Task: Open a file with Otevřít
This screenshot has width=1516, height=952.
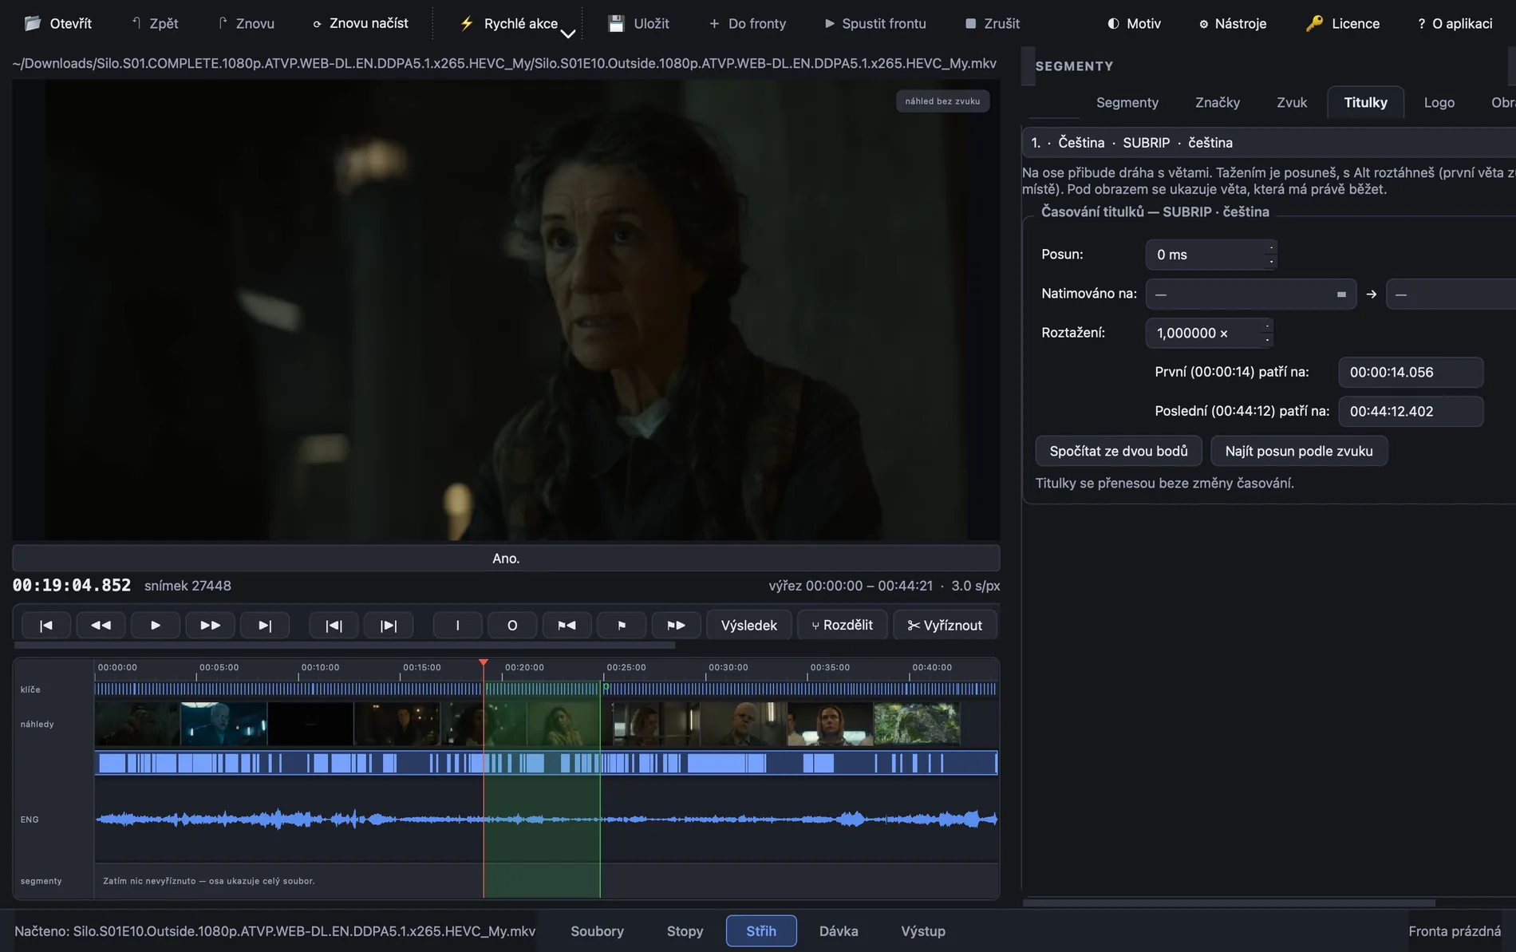Action: tap(58, 23)
